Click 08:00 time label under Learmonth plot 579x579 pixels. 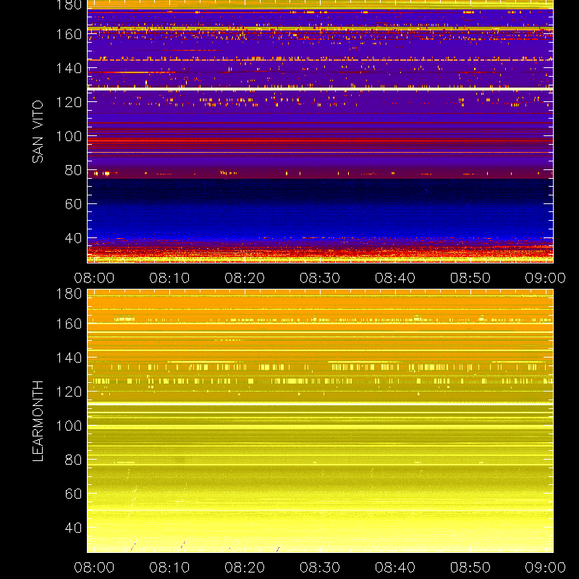(x=94, y=567)
